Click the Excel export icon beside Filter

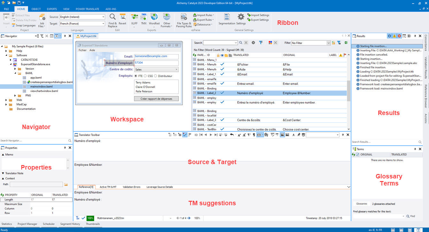[x=346, y=43]
